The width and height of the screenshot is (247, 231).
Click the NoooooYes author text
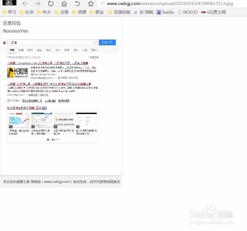point(16,31)
